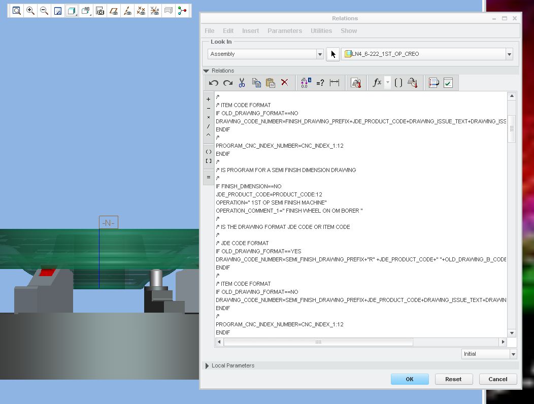Click the vertical scrollbar thumb
The width and height of the screenshot is (534, 404).
coord(512,128)
